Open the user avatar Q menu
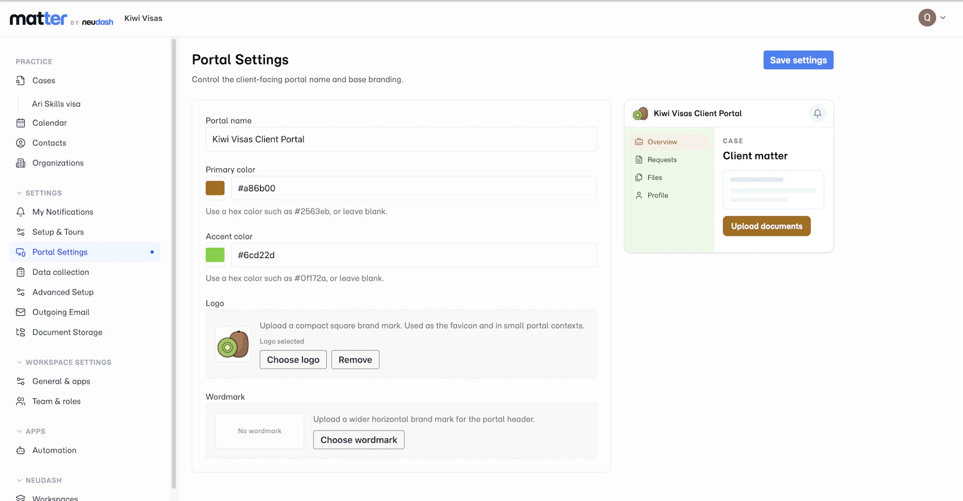This screenshot has width=963, height=501. (927, 18)
